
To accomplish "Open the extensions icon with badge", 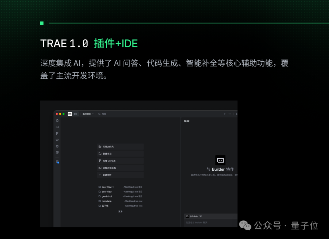I will click(57, 162).
